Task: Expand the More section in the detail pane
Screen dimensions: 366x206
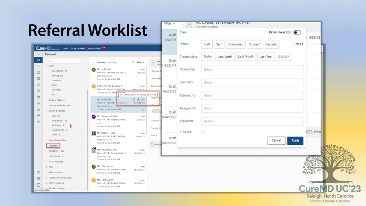Action: tap(154, 135)
